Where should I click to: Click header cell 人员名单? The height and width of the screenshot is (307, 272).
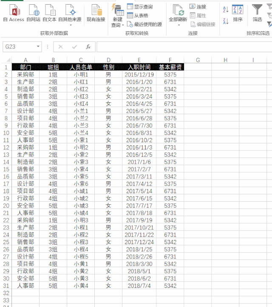click(81, 67)
